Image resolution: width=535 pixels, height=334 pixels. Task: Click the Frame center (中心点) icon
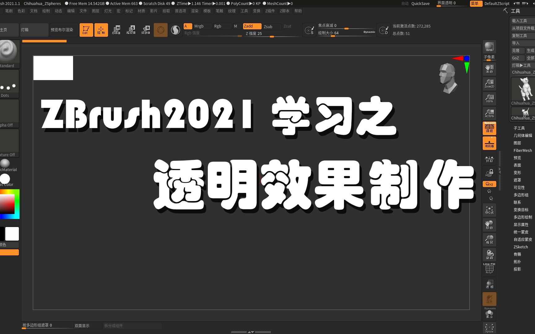(x=489, y=210)
